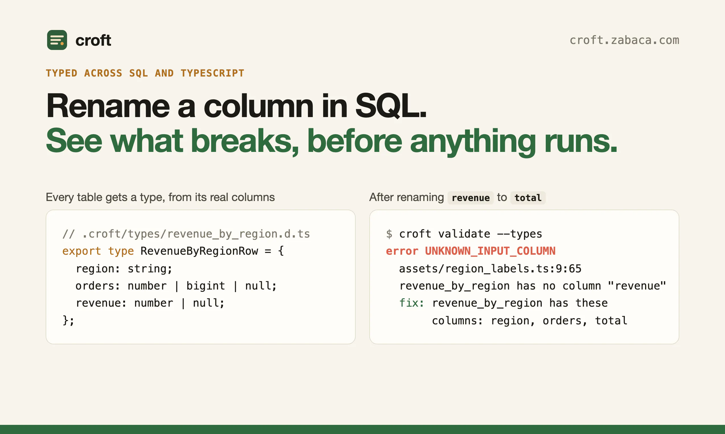Click the "croft validate --types" command
725x434 pixels.
point(471,234)
